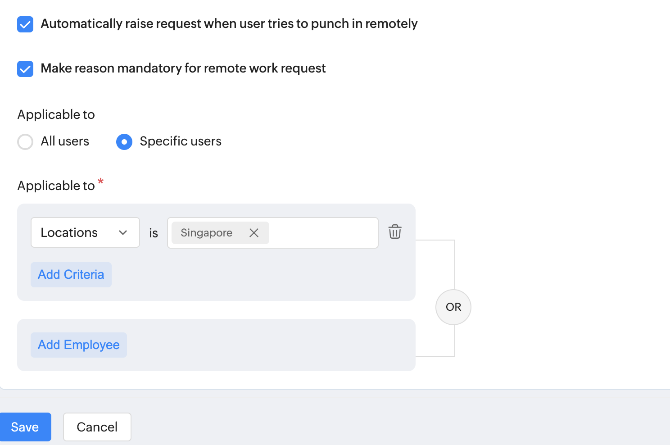
Task: Choose the Specific users radio button
Action: click(x=124, y=142)
